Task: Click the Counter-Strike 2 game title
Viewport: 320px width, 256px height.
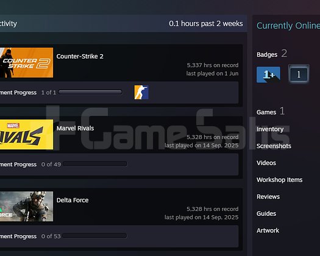Action: tap(80, 56)
